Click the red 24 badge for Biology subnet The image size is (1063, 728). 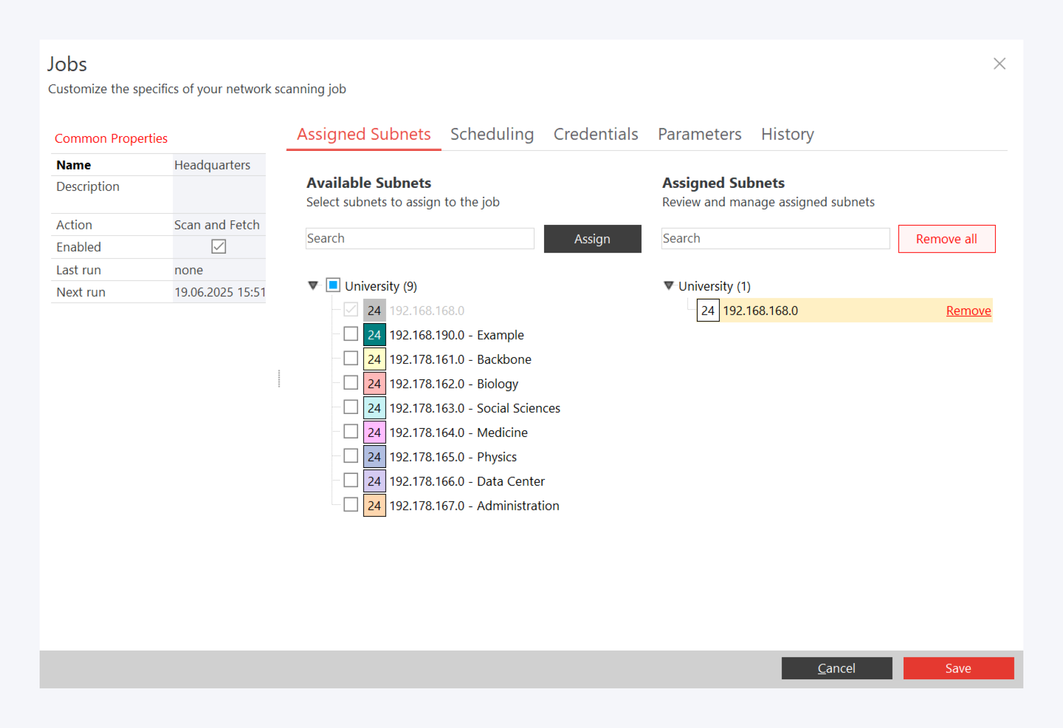pyautogui.click(x=374, y=383)
